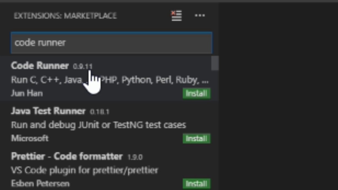Open the Java Test Runner title
The width and height of the screenshot is (338, 190).
(48, 111)
